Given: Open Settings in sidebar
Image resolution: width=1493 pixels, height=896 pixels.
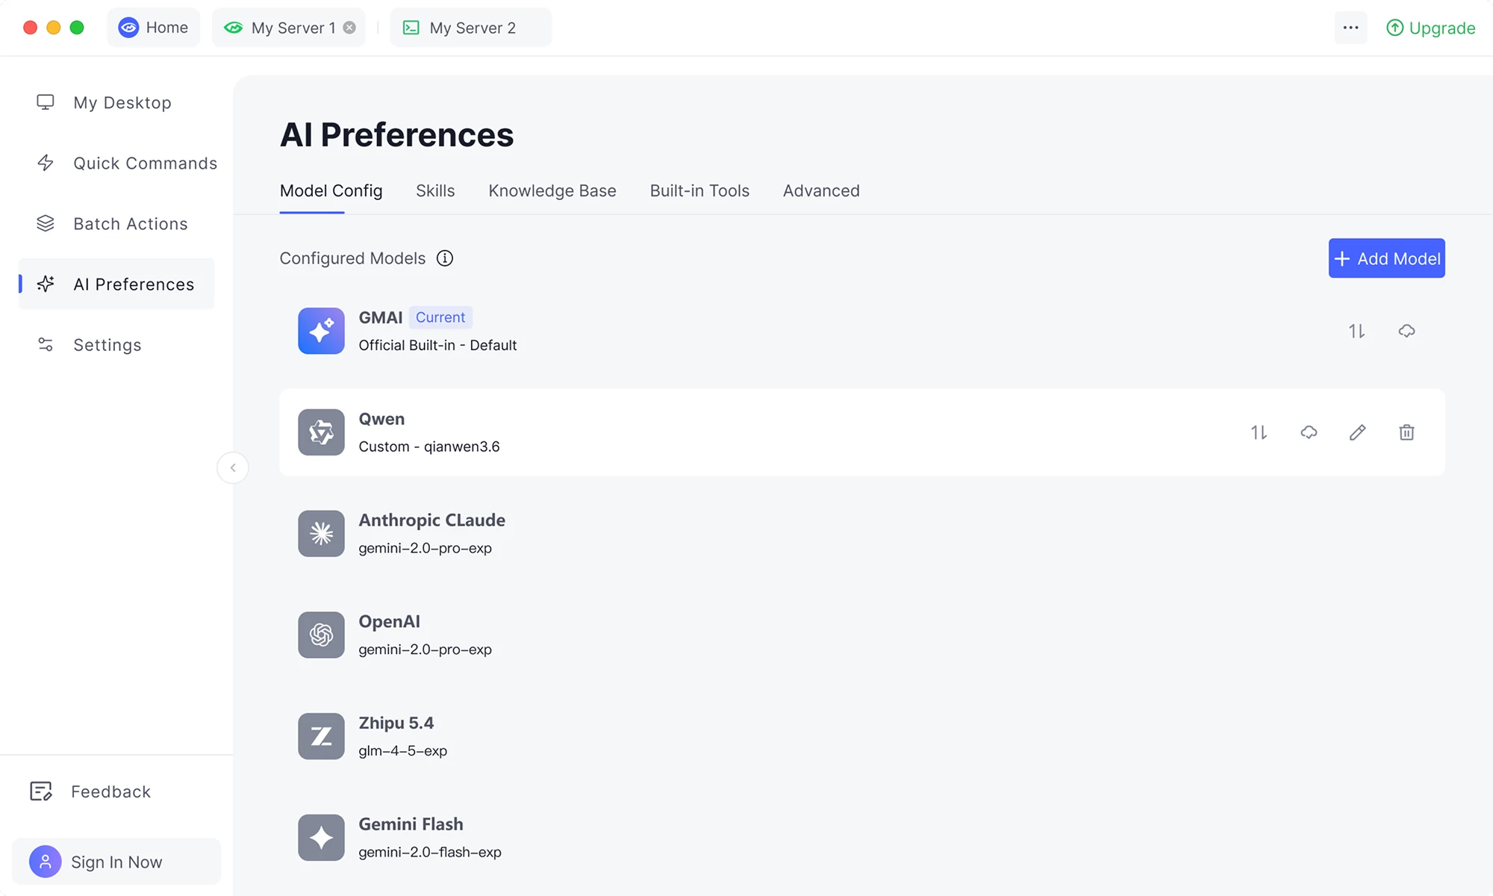Looking at the screenshot, I should pos(116,344).
